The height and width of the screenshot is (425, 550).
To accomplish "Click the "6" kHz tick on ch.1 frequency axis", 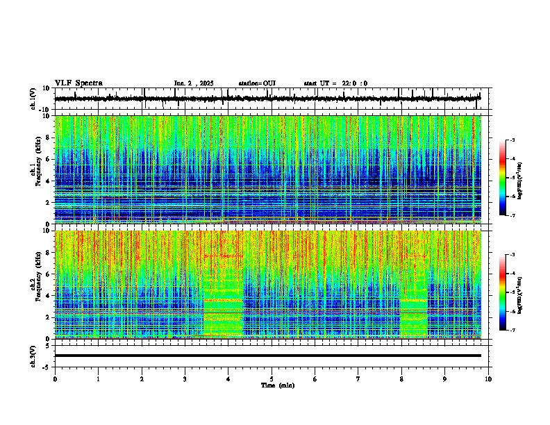I will [49, 159].
